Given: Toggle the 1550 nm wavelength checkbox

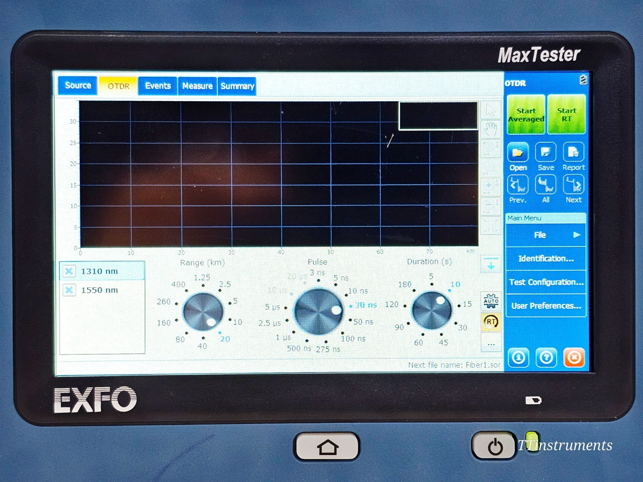Looking at the screenshot, I should [69, 290].
